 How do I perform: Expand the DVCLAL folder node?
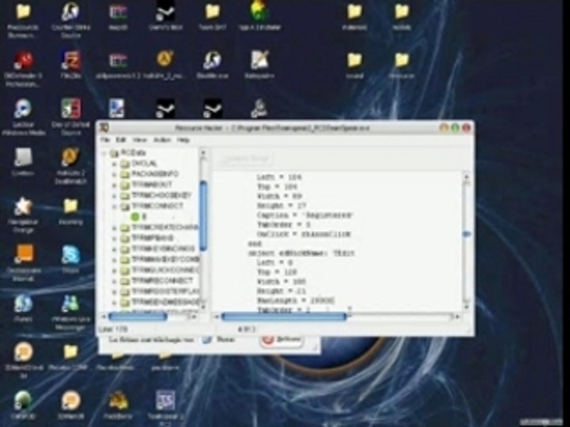click(x=114, y=164)
